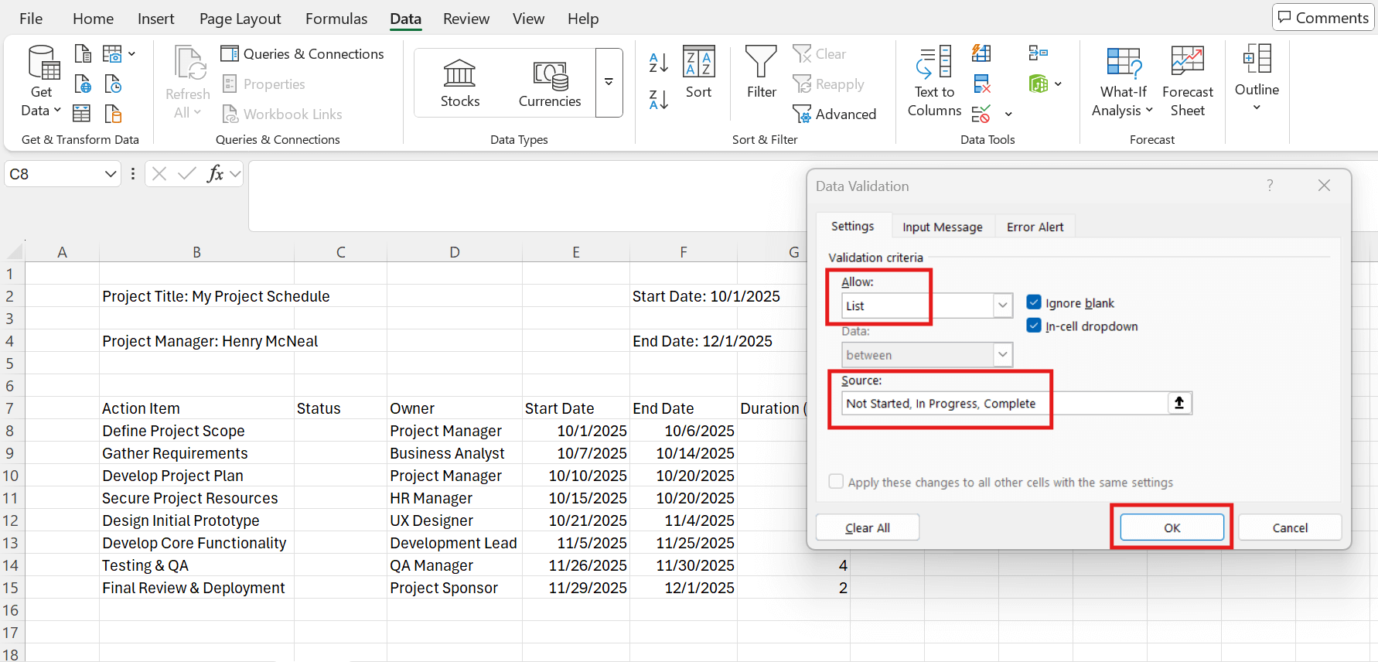Click the From Web globe icon
The height and width of the screenshot is (662, 1378).
tap(83, 84)
